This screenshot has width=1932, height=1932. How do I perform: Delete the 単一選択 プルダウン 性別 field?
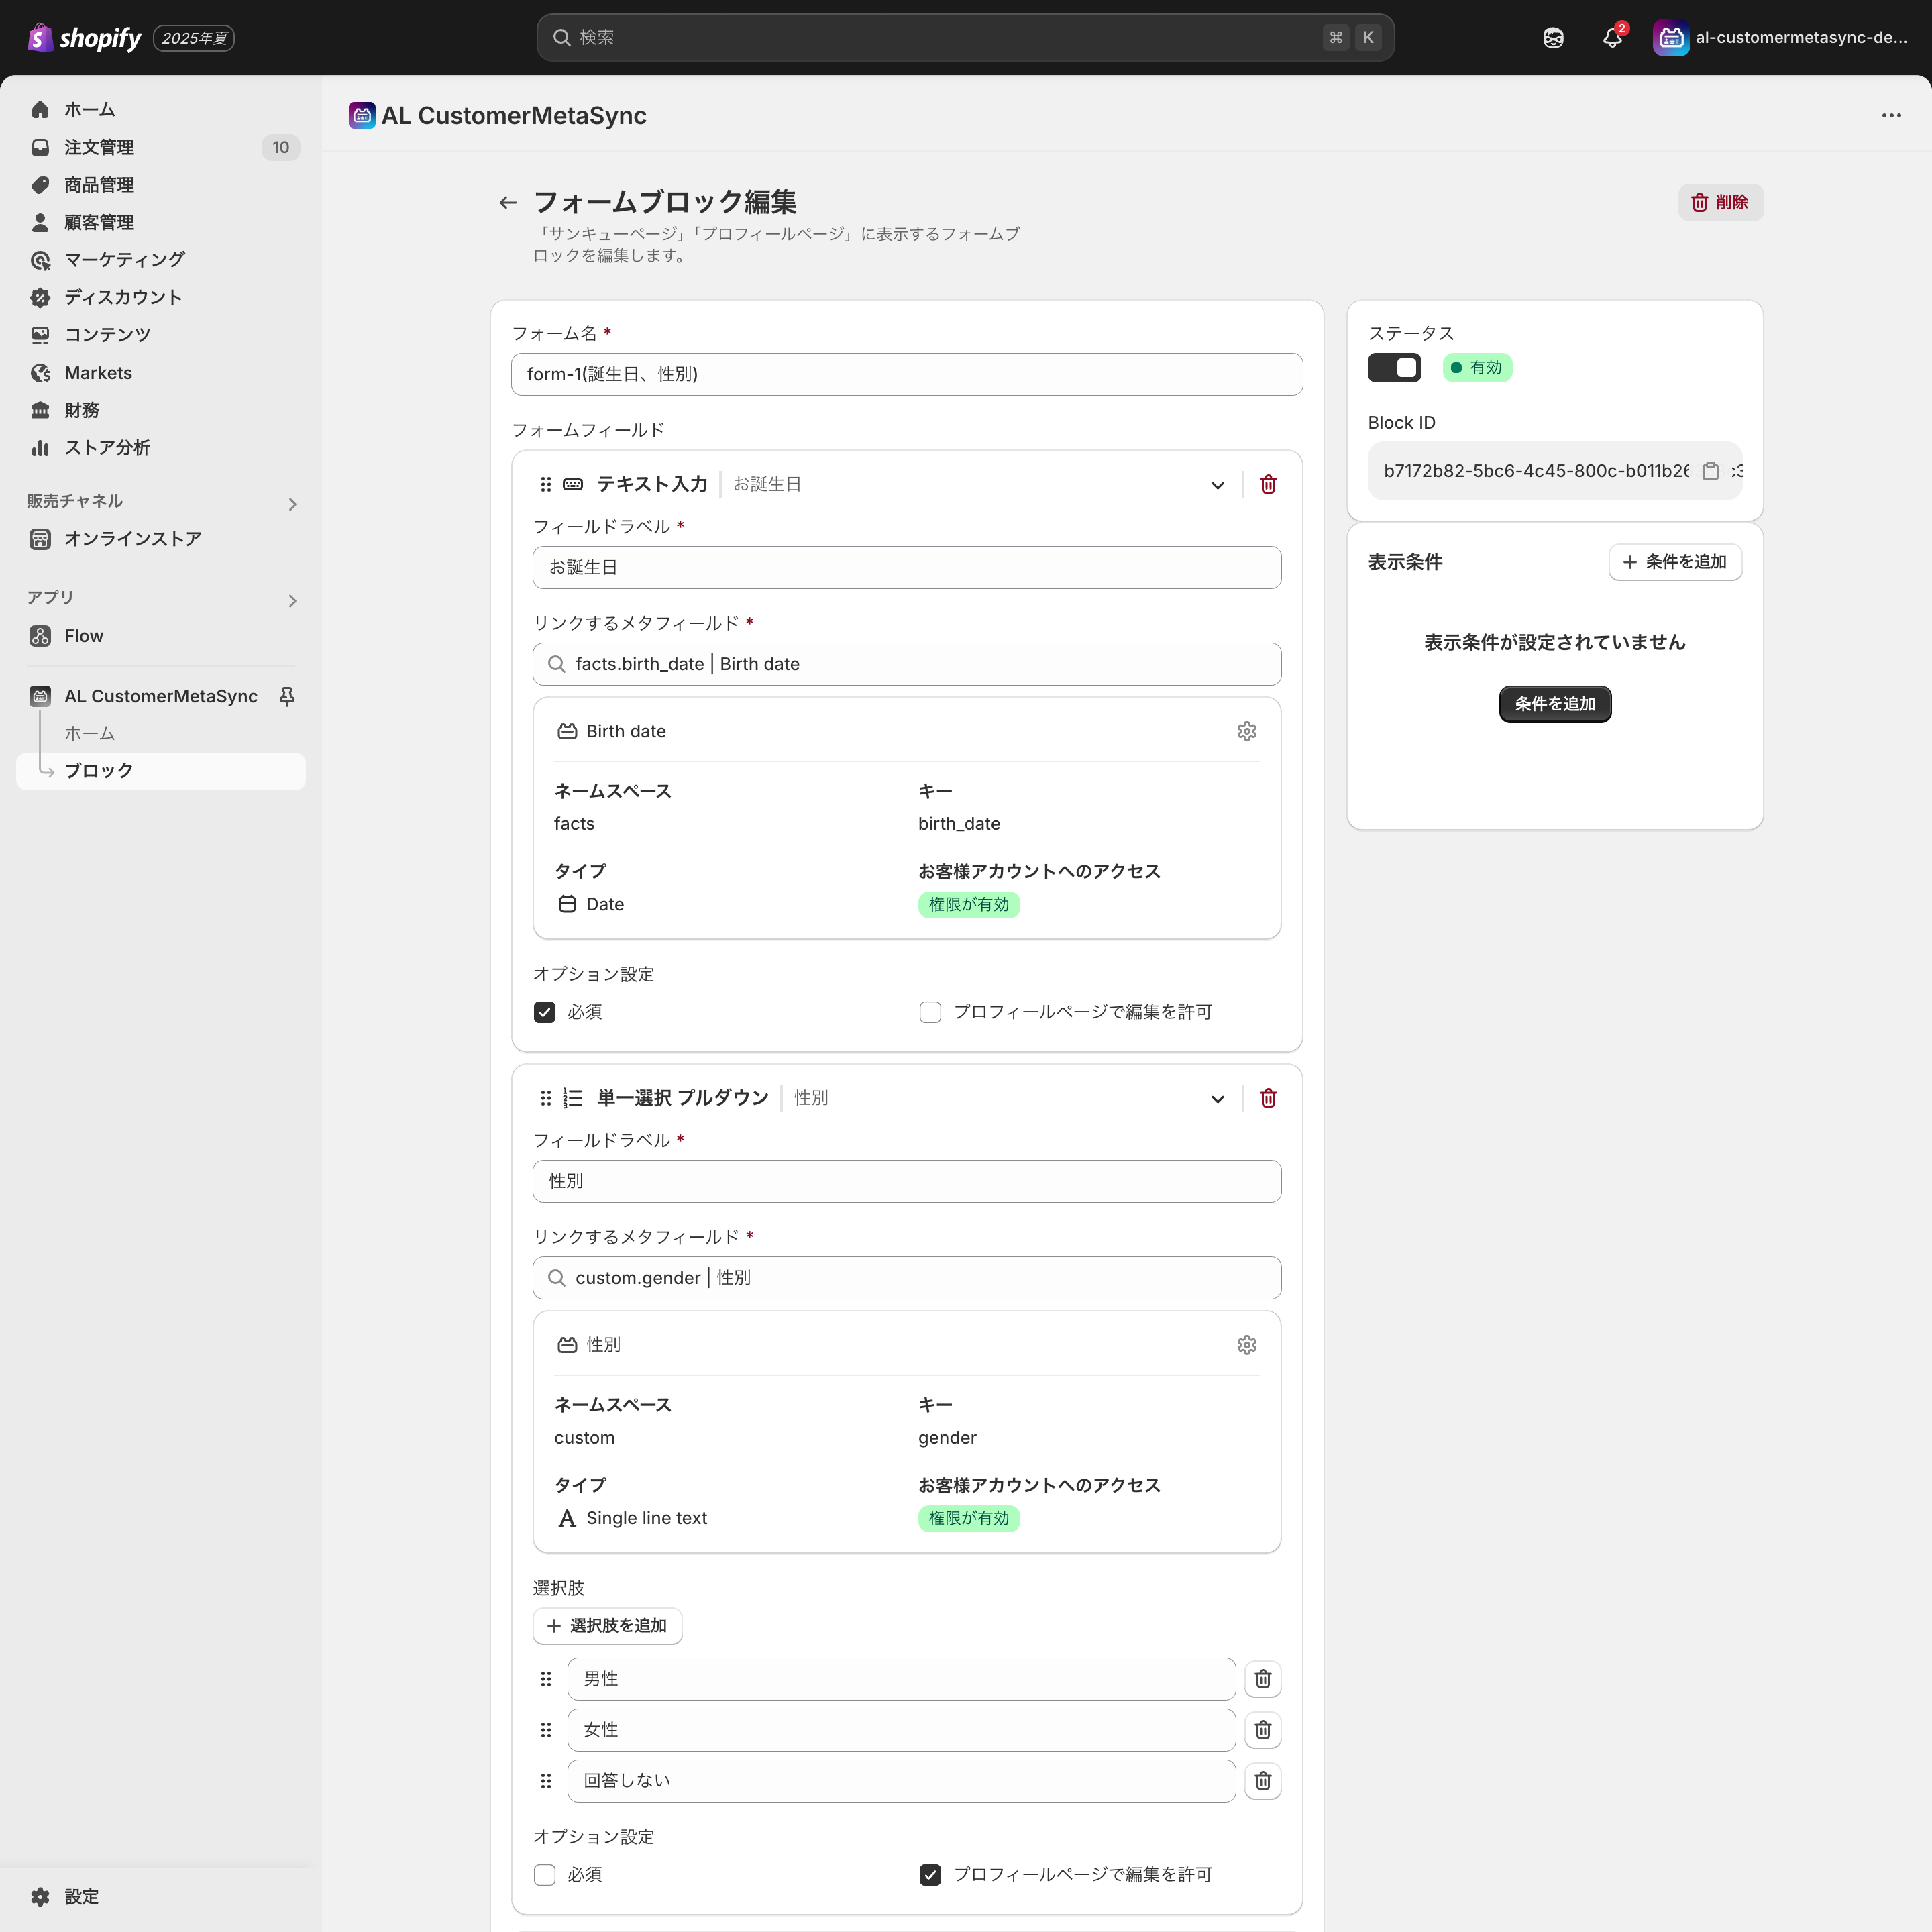[1268, 1098]
